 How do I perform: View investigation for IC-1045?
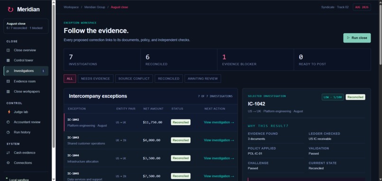coord(219,176)
